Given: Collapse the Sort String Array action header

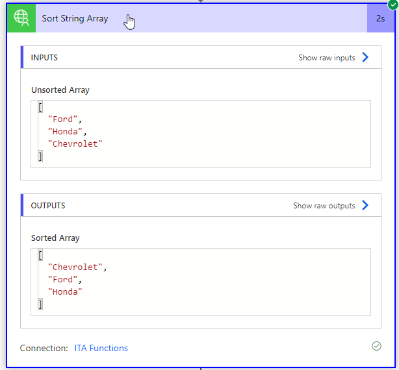Looking at the screenshot, I should click(x=201, y=18).
